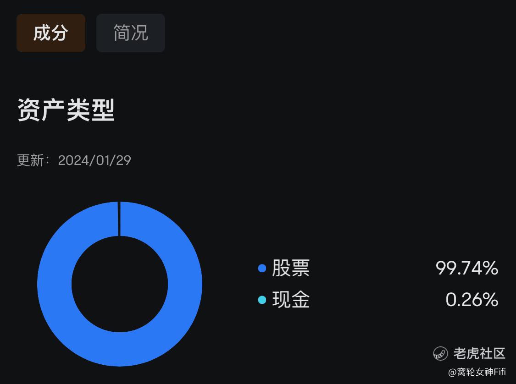Click the 2024/01/29 update date
This screenshot has height=384, width=516.
(x=94, y=160)
